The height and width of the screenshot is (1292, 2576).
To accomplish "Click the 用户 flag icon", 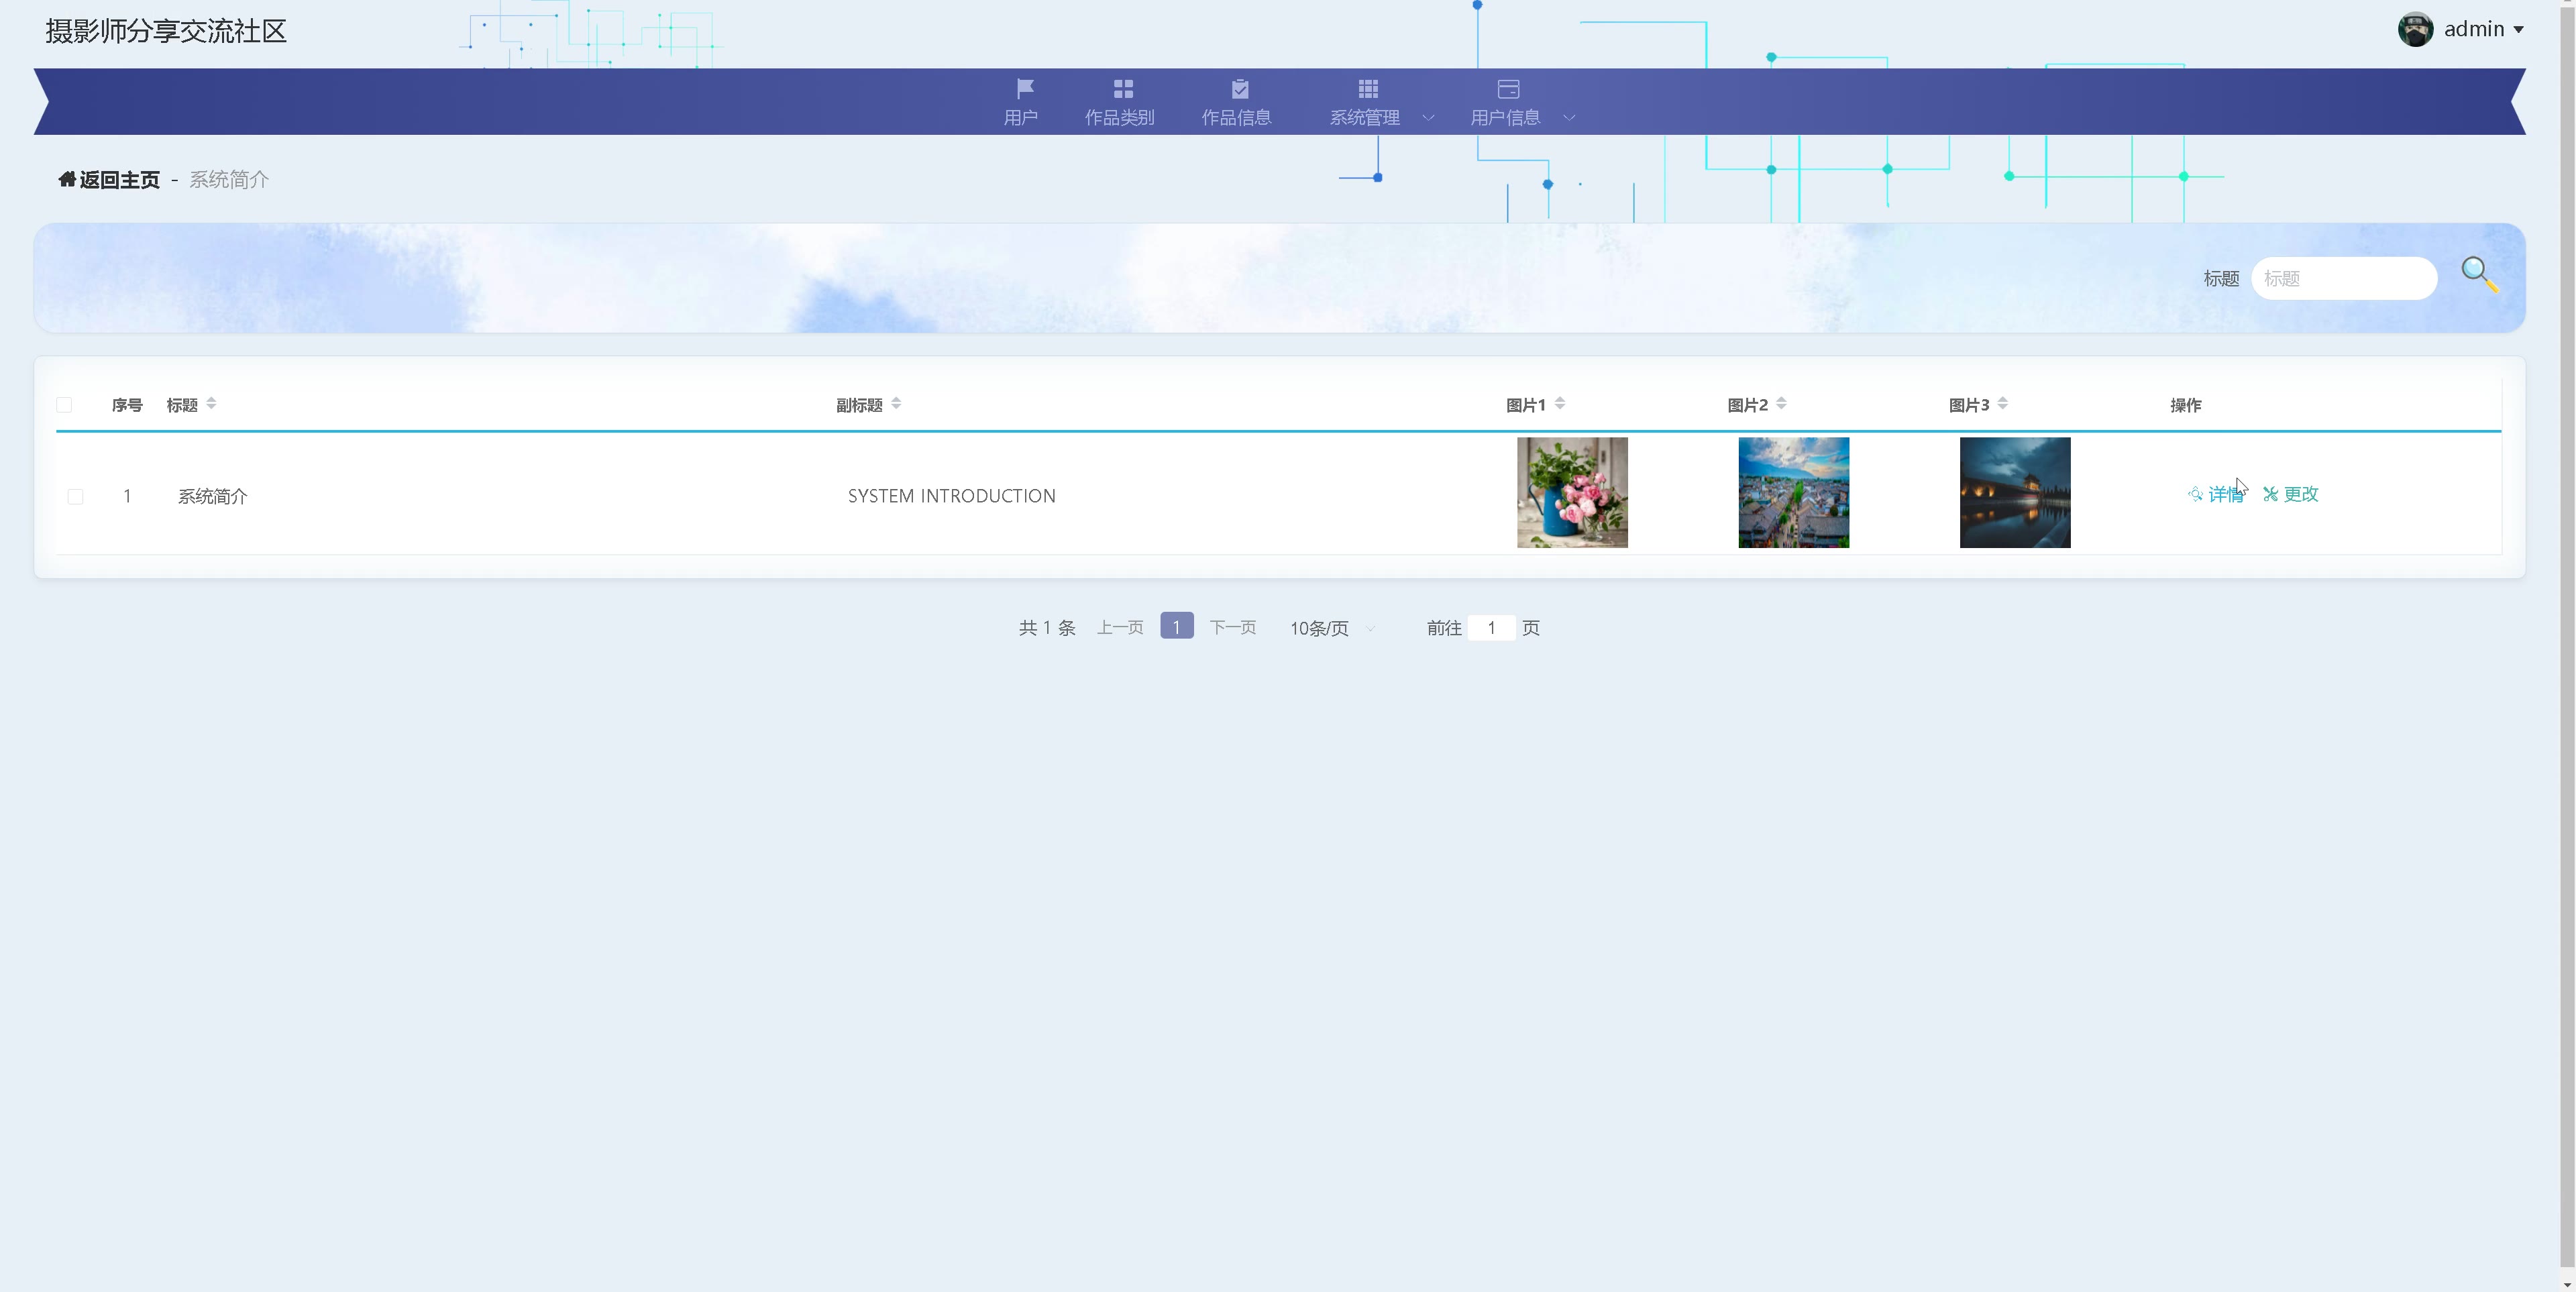I will tap(1024, 88).
